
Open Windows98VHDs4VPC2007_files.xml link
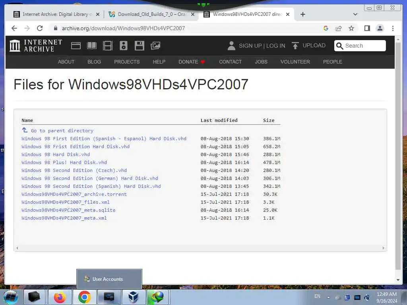pyautogui.click(x=66, y=202)
